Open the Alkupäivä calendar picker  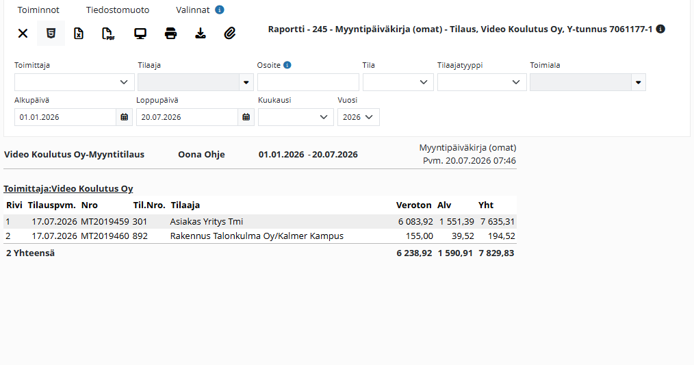pyautogui.click(x=125, y=117)
